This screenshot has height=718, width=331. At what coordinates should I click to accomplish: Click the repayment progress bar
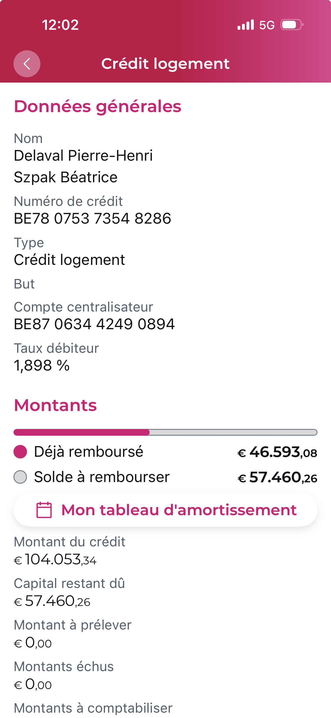tap(165, 432)
